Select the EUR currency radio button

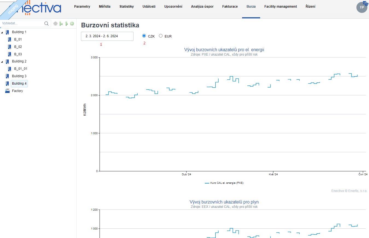161,36
